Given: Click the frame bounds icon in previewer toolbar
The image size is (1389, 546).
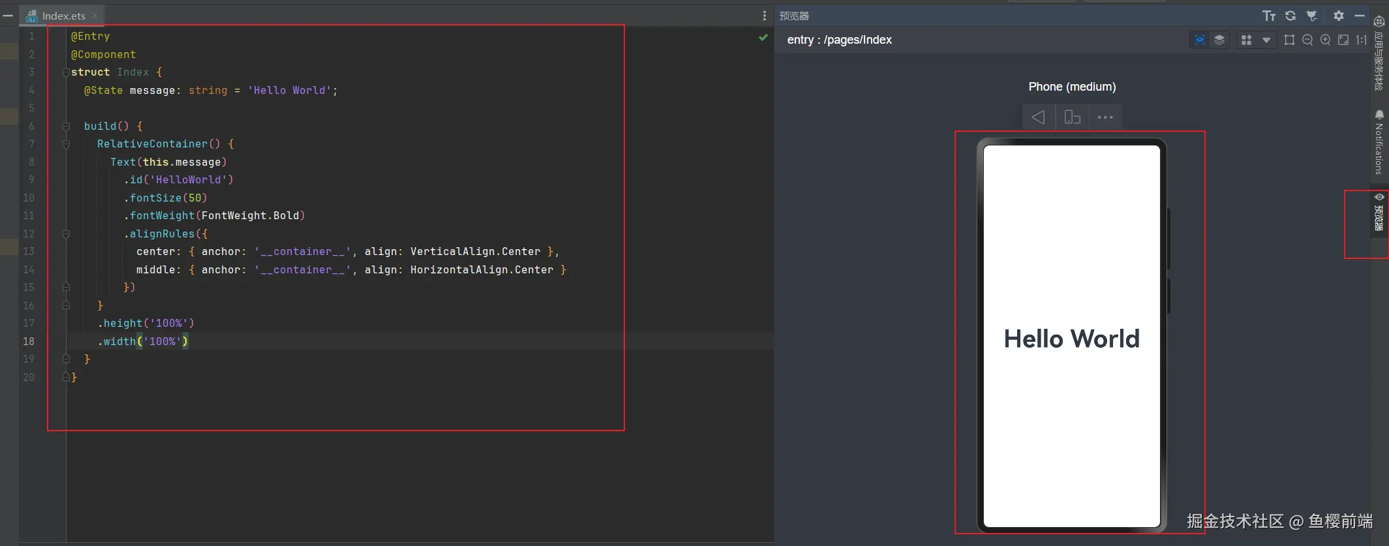Looking at the screenshot, I should click(1289, 40).
